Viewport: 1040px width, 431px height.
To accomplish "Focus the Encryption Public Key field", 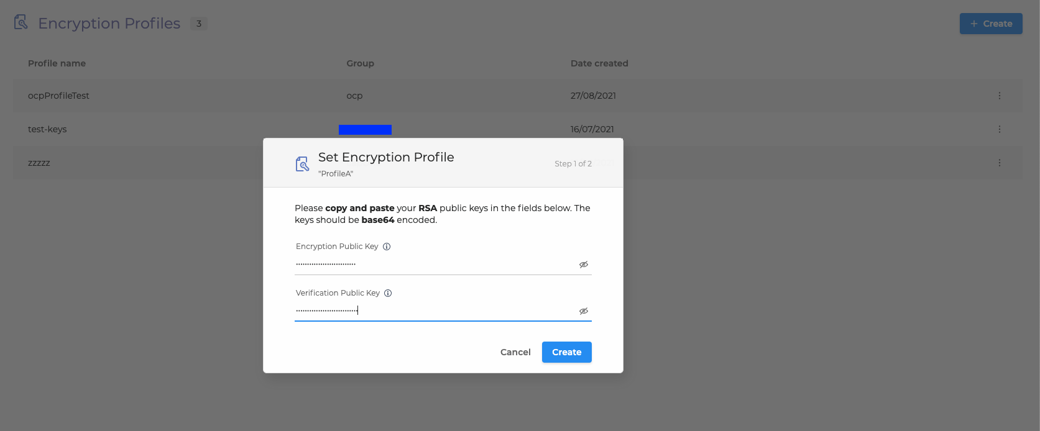I will pos(435,264).
